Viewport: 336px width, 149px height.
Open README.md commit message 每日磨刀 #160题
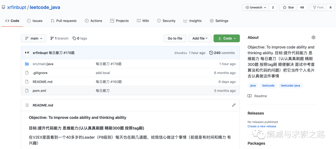[x=109, y=82]
